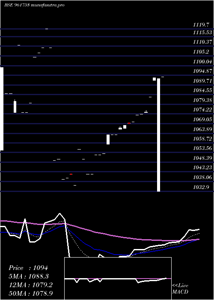Click the 1038.06 price level label
The image size is (214, 300).
202,177
